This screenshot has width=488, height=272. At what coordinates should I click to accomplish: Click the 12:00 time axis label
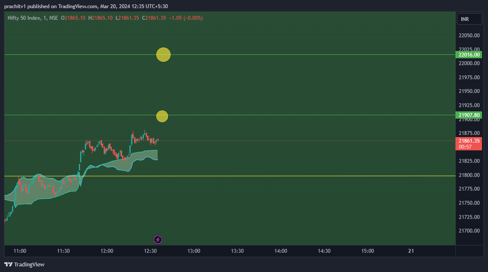[x=107, y=251]
